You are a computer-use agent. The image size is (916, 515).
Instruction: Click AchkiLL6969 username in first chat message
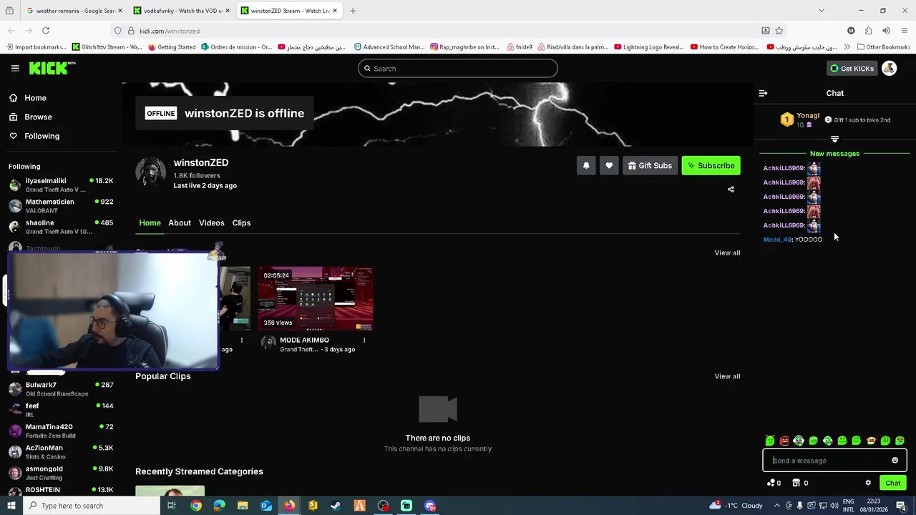[784, 168]
